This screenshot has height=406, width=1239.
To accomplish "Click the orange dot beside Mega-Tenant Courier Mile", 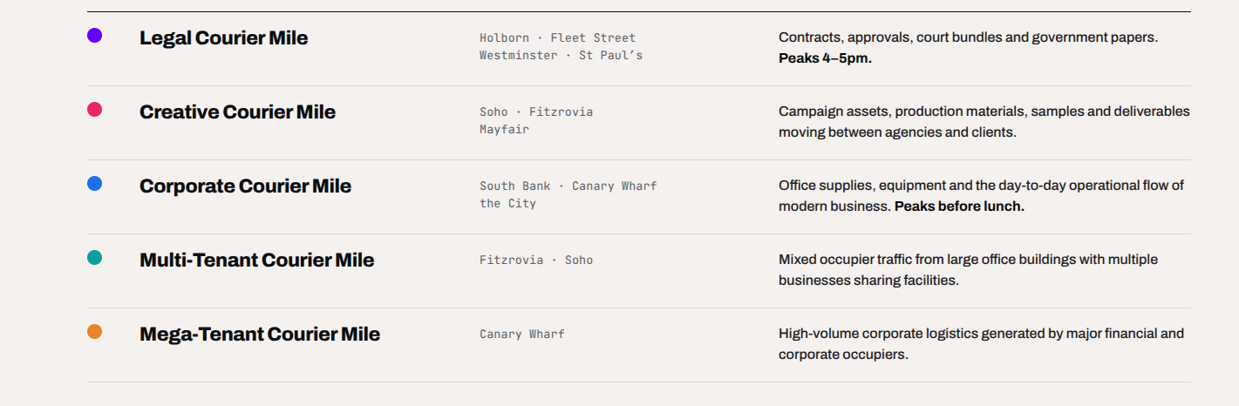I will pos(94,331).
